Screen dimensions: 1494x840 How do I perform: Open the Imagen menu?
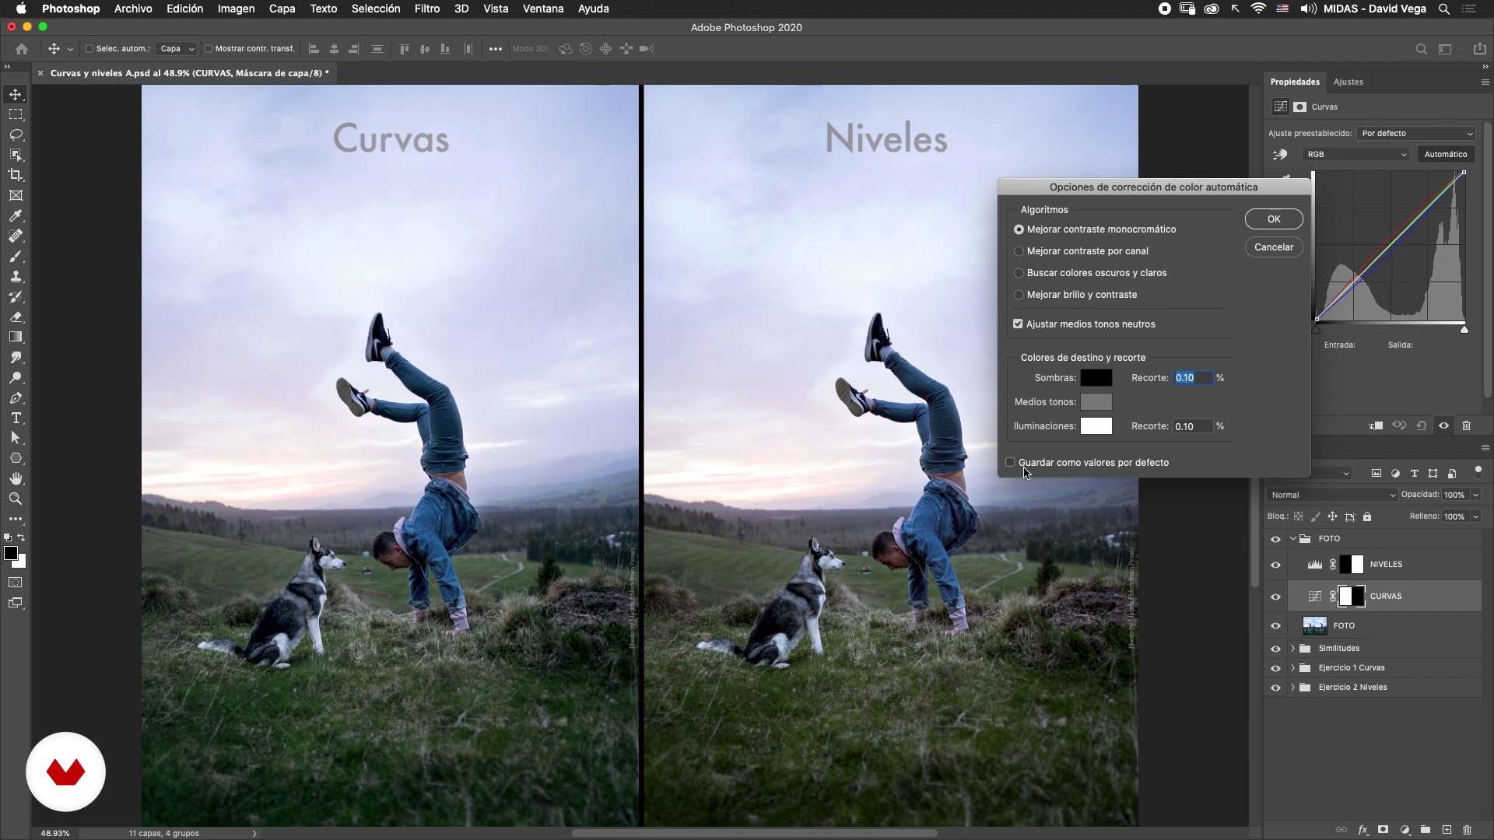click(x=236, y=9)
